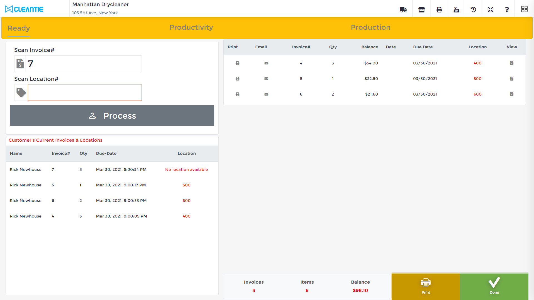Open the history clock icon
This screenshot has height=300, width=534.
473,9
